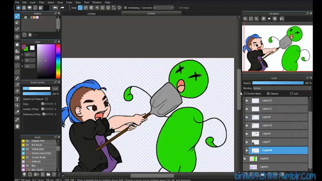The image size is (322, 181).
Task: Enable Opacity by Pressure checkbox
Action: [x=46, y=99]
